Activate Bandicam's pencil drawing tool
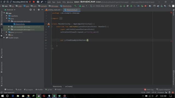The width and height of the screenshot is (175, 98). 42,2
